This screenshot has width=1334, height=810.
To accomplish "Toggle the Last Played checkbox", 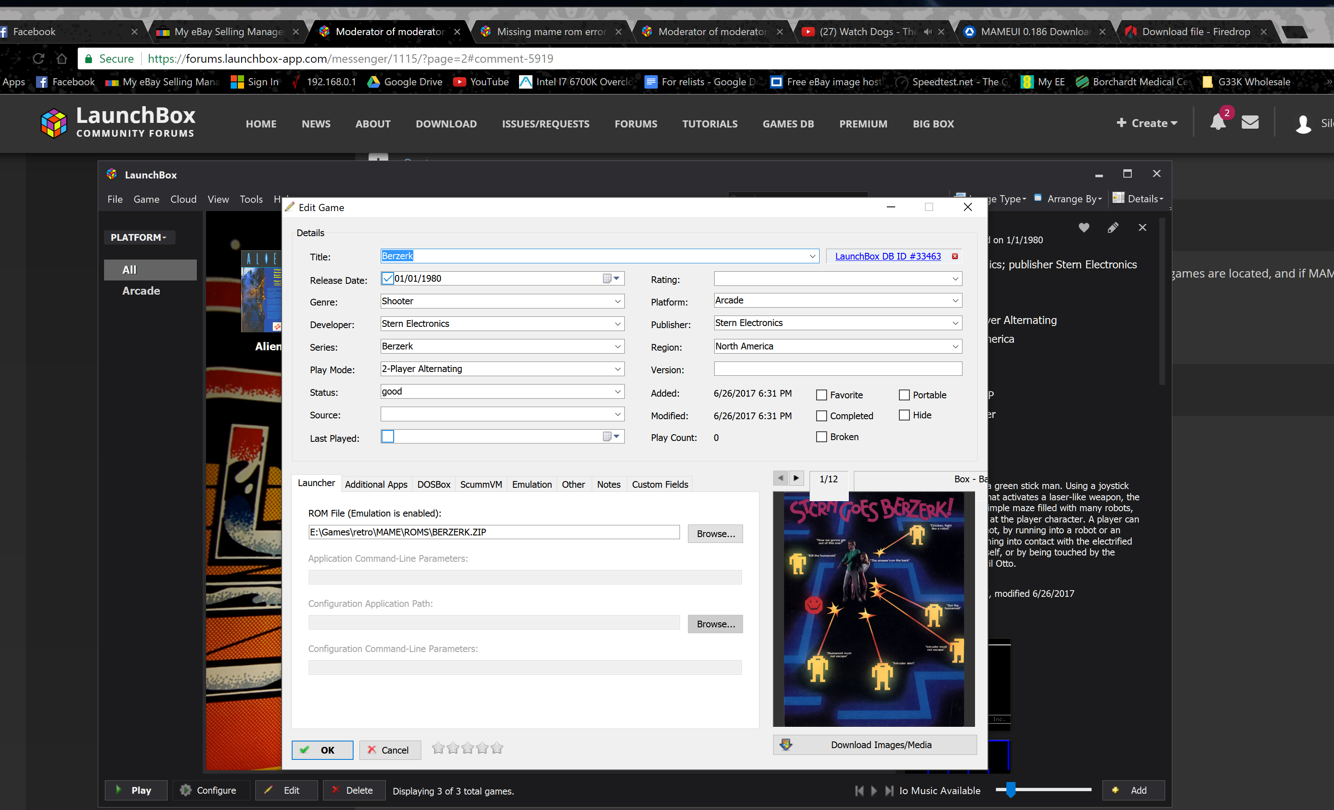I will pyautogui.click(x=388, y=436).
